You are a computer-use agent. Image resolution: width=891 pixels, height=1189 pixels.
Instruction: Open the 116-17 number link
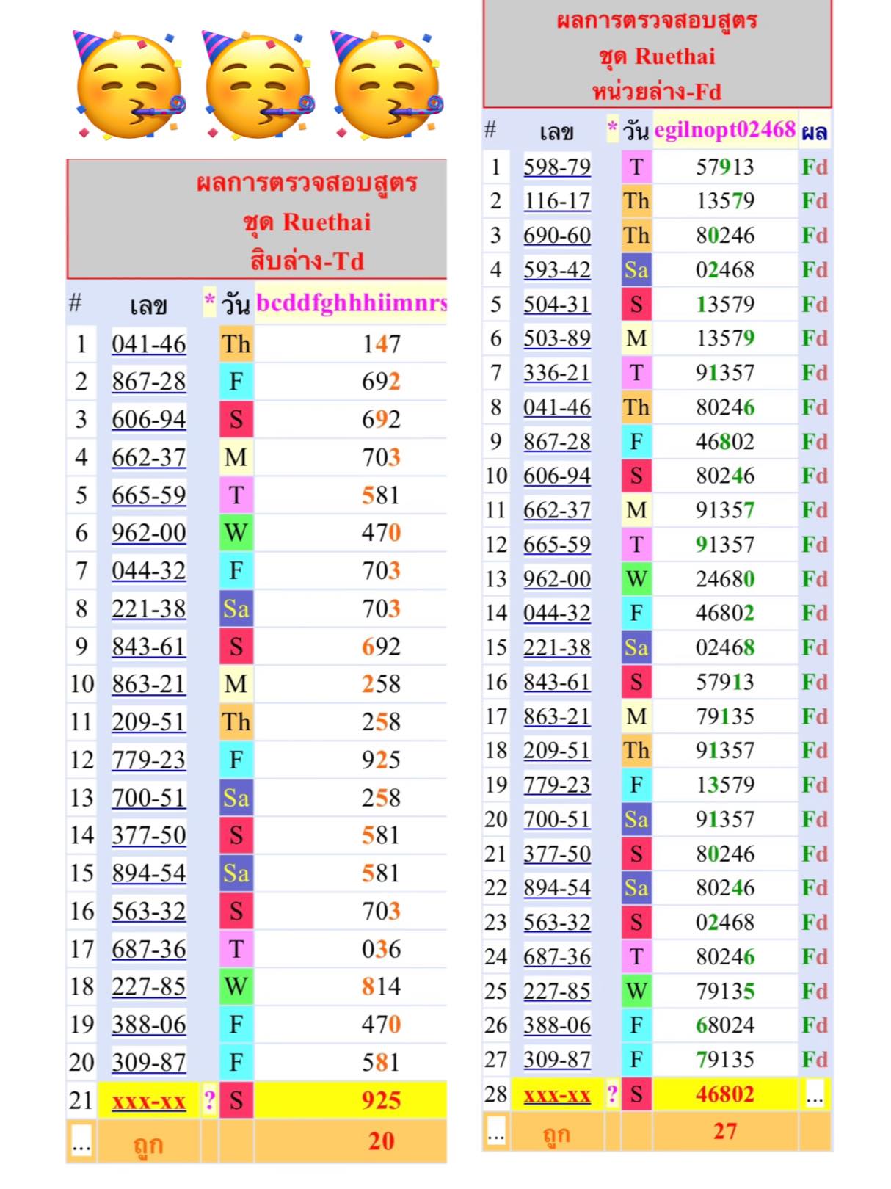point(556,201)
